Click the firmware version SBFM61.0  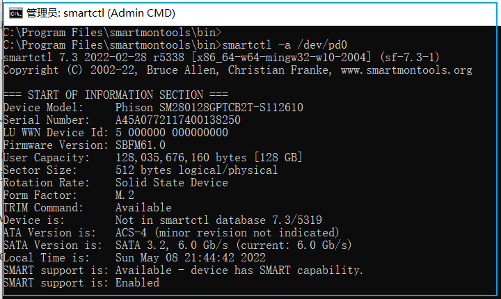(140, 145)
